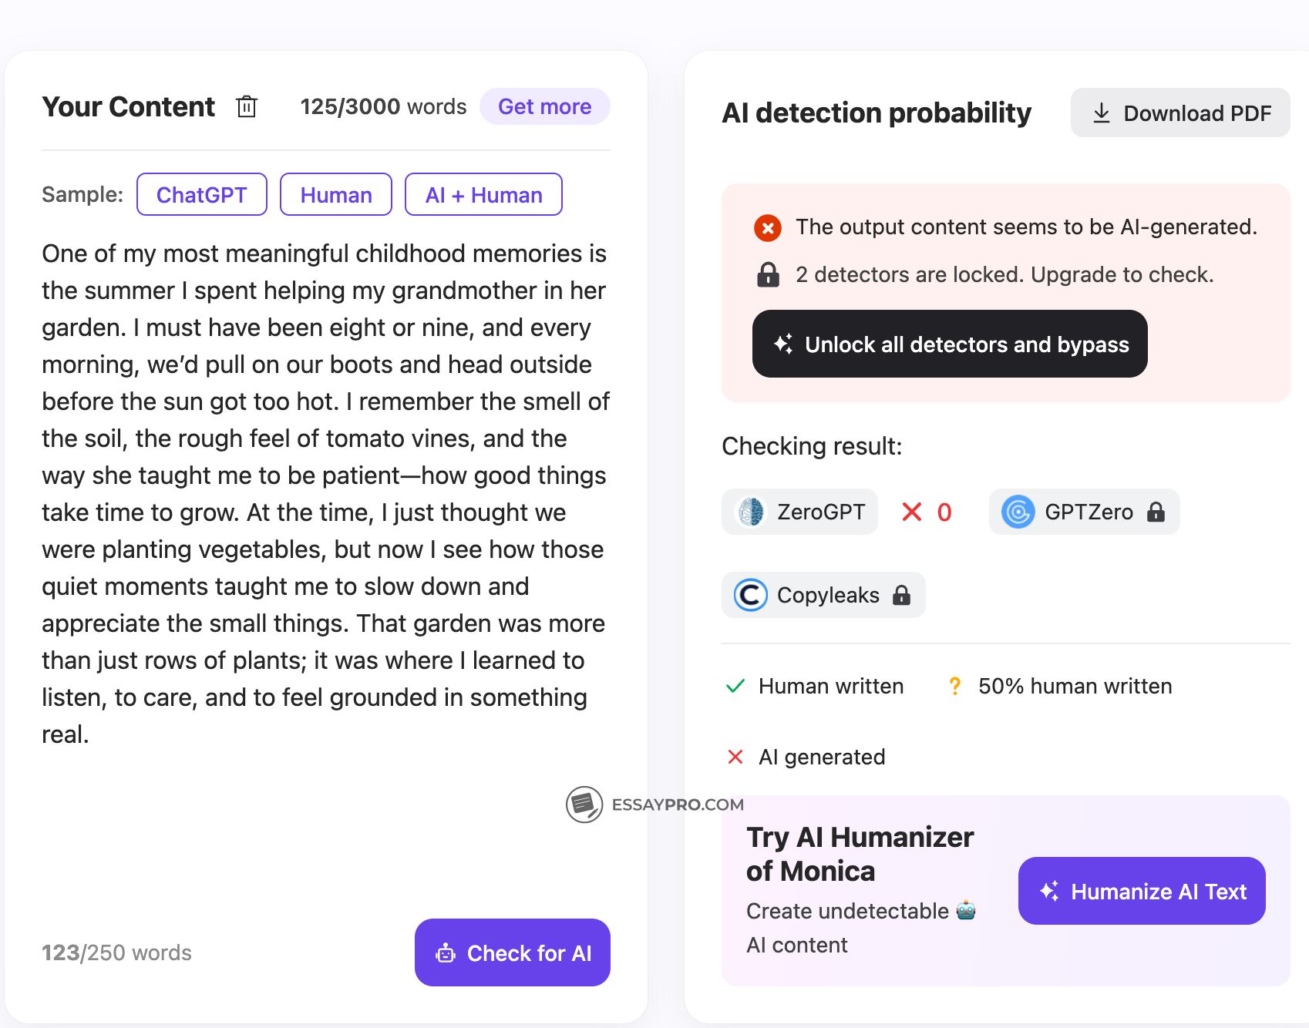
Task: Click the red X next to ZeroGPT
Action: point(912,512)
